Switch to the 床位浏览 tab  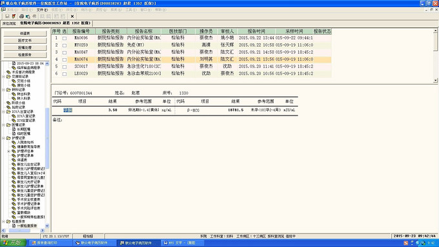(x=9, y=23)
